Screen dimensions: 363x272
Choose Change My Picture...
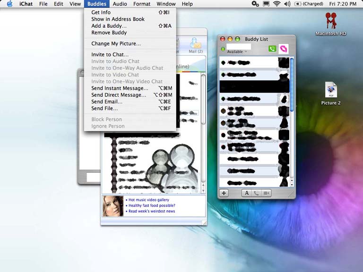(x=130, y=43)
